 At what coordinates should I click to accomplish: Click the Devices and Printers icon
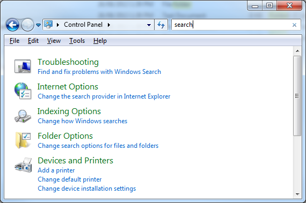pos(23,165)
